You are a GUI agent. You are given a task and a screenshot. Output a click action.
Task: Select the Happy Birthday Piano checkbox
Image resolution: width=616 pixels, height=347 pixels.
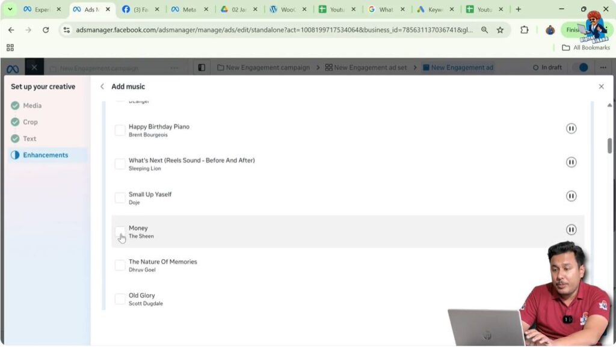coord(120,131)
